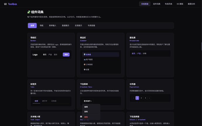Open the DS 模板 page
The image size is (202, 126).
tap(180, 4)
